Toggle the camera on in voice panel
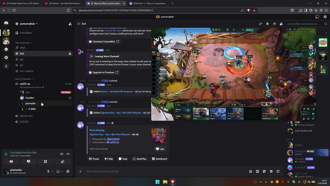 (x=11, y=161)
